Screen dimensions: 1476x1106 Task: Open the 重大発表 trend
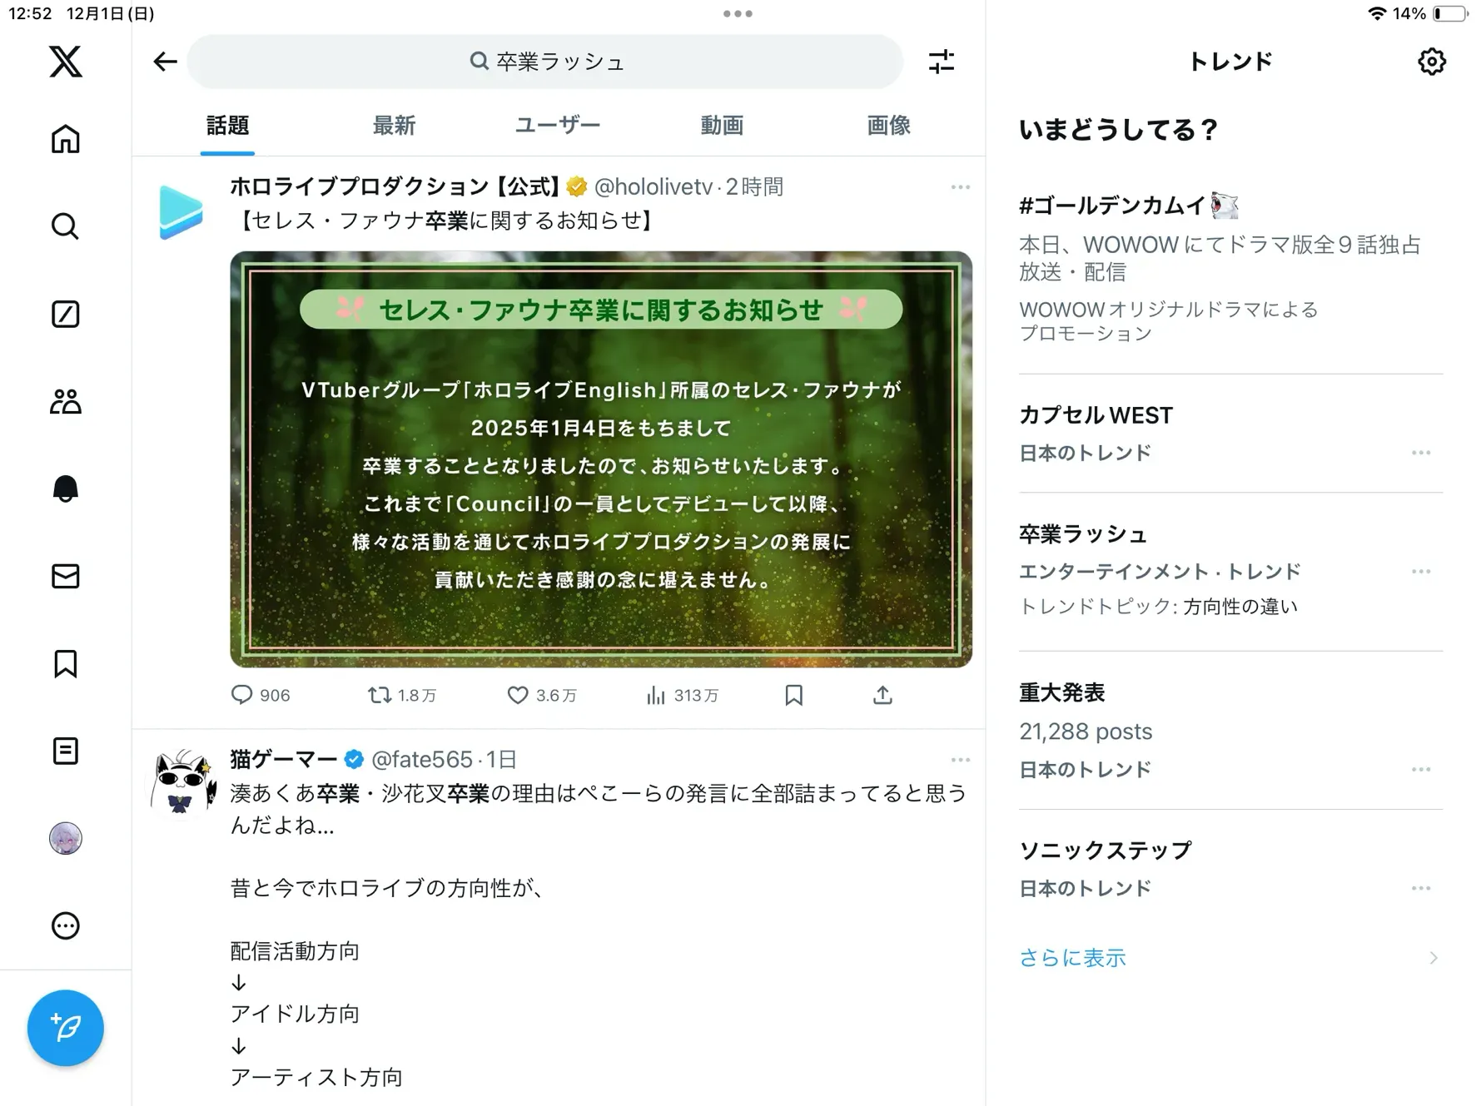click(x=1062, y=692)
